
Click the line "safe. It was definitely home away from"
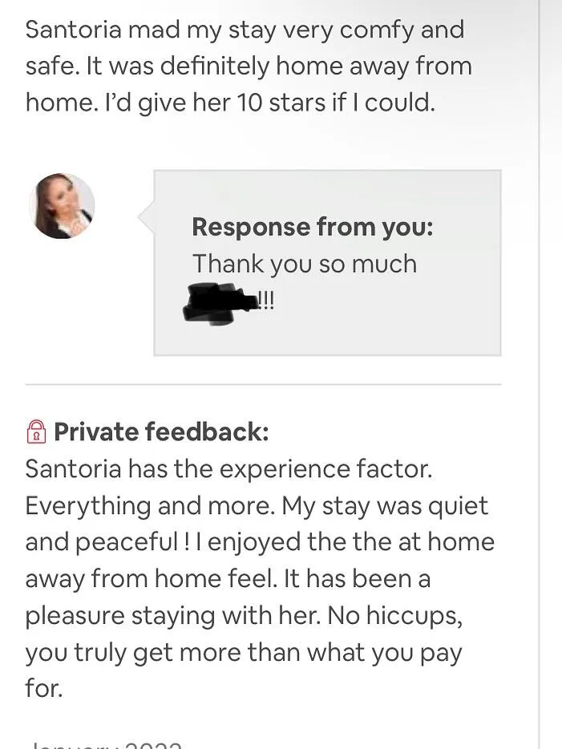coord(249,67)
